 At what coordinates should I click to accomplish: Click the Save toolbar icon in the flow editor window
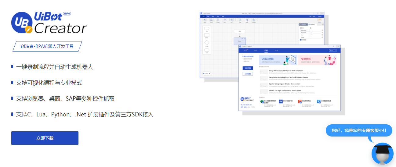click(211, 20)
